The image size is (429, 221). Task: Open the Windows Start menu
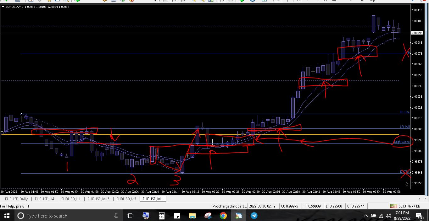point(7,216)
